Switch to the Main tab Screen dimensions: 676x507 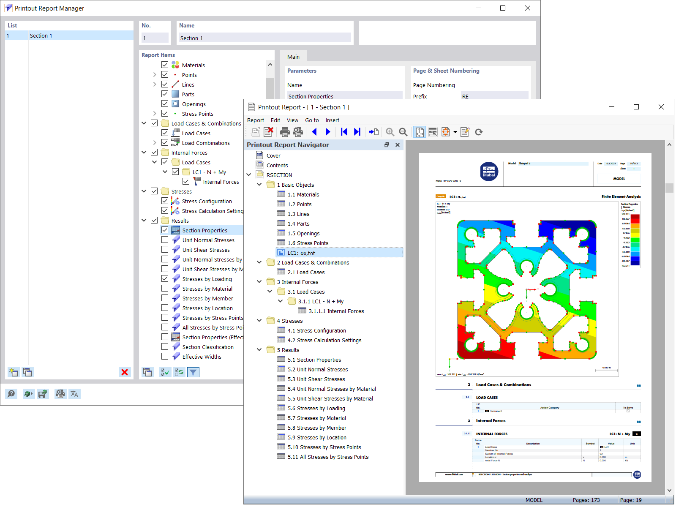pyautogui.click(x=294, y=56)
